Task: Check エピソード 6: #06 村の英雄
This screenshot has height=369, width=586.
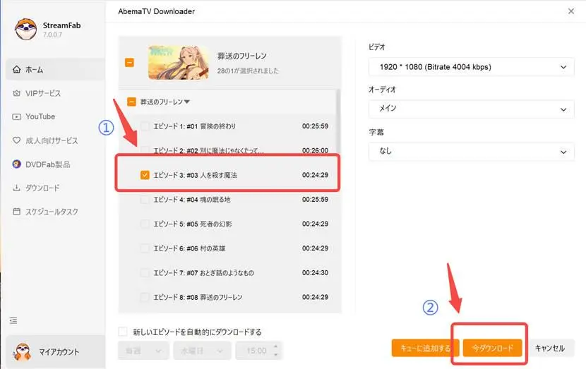Action: pos(145,248)
